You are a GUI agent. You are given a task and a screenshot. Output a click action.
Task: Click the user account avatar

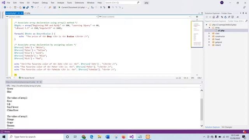point(222,3)
